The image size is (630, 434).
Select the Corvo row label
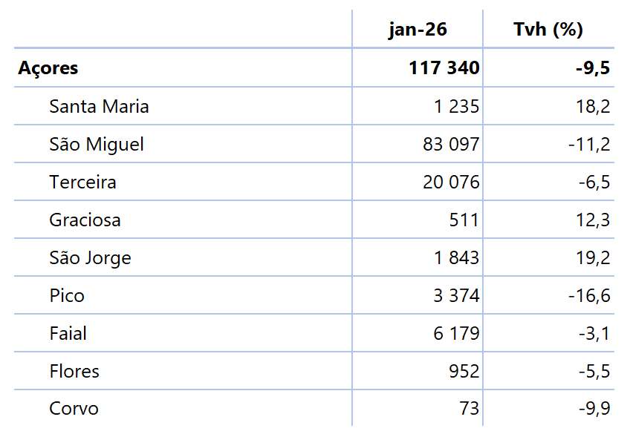74,409
